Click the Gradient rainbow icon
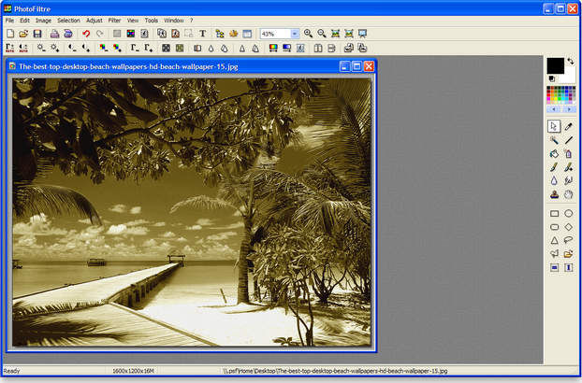582x383 pixels. point(273,48)
